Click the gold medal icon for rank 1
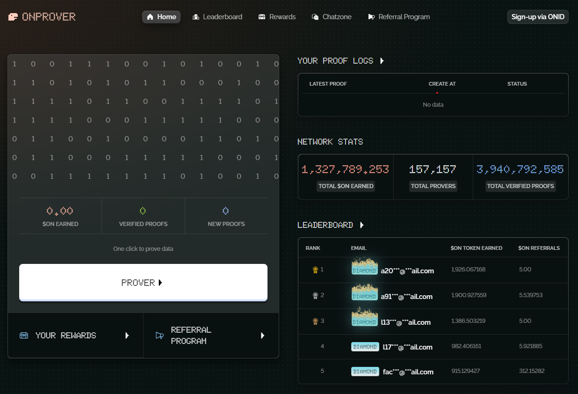The width and height of the screenshot is (578, 394). tap(315, 270)
